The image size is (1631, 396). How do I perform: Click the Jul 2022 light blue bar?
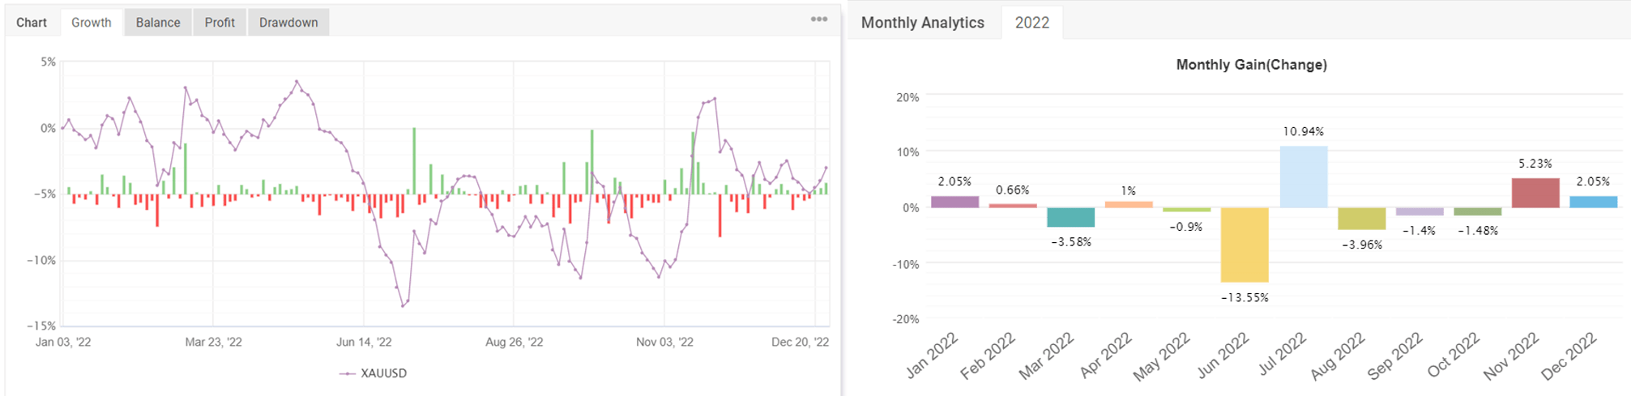tap(1303, 177)
